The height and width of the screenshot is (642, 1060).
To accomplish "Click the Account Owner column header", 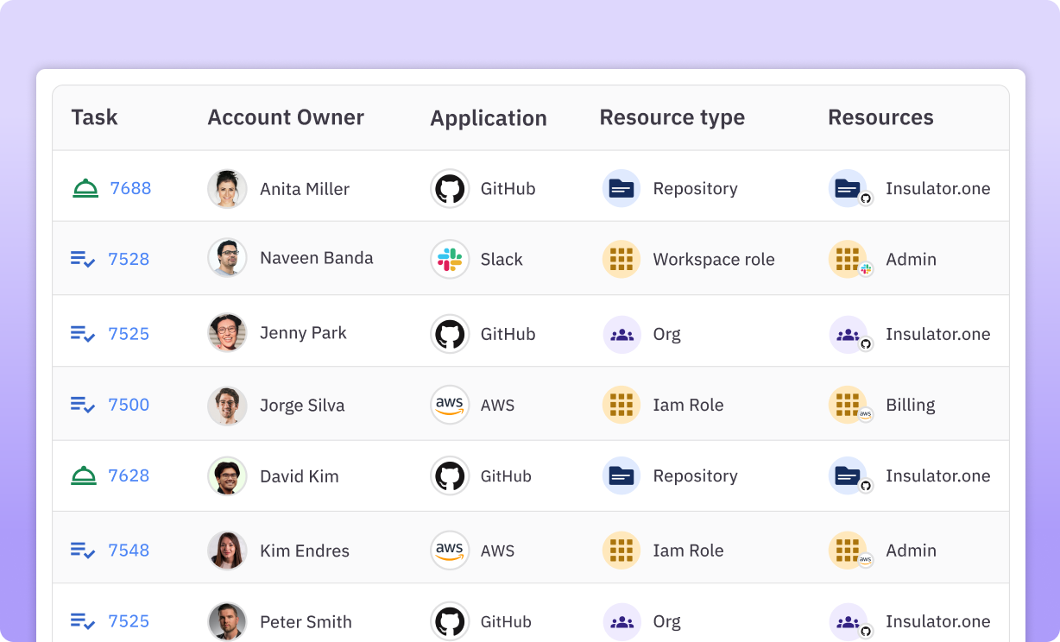I will point(286,117).
